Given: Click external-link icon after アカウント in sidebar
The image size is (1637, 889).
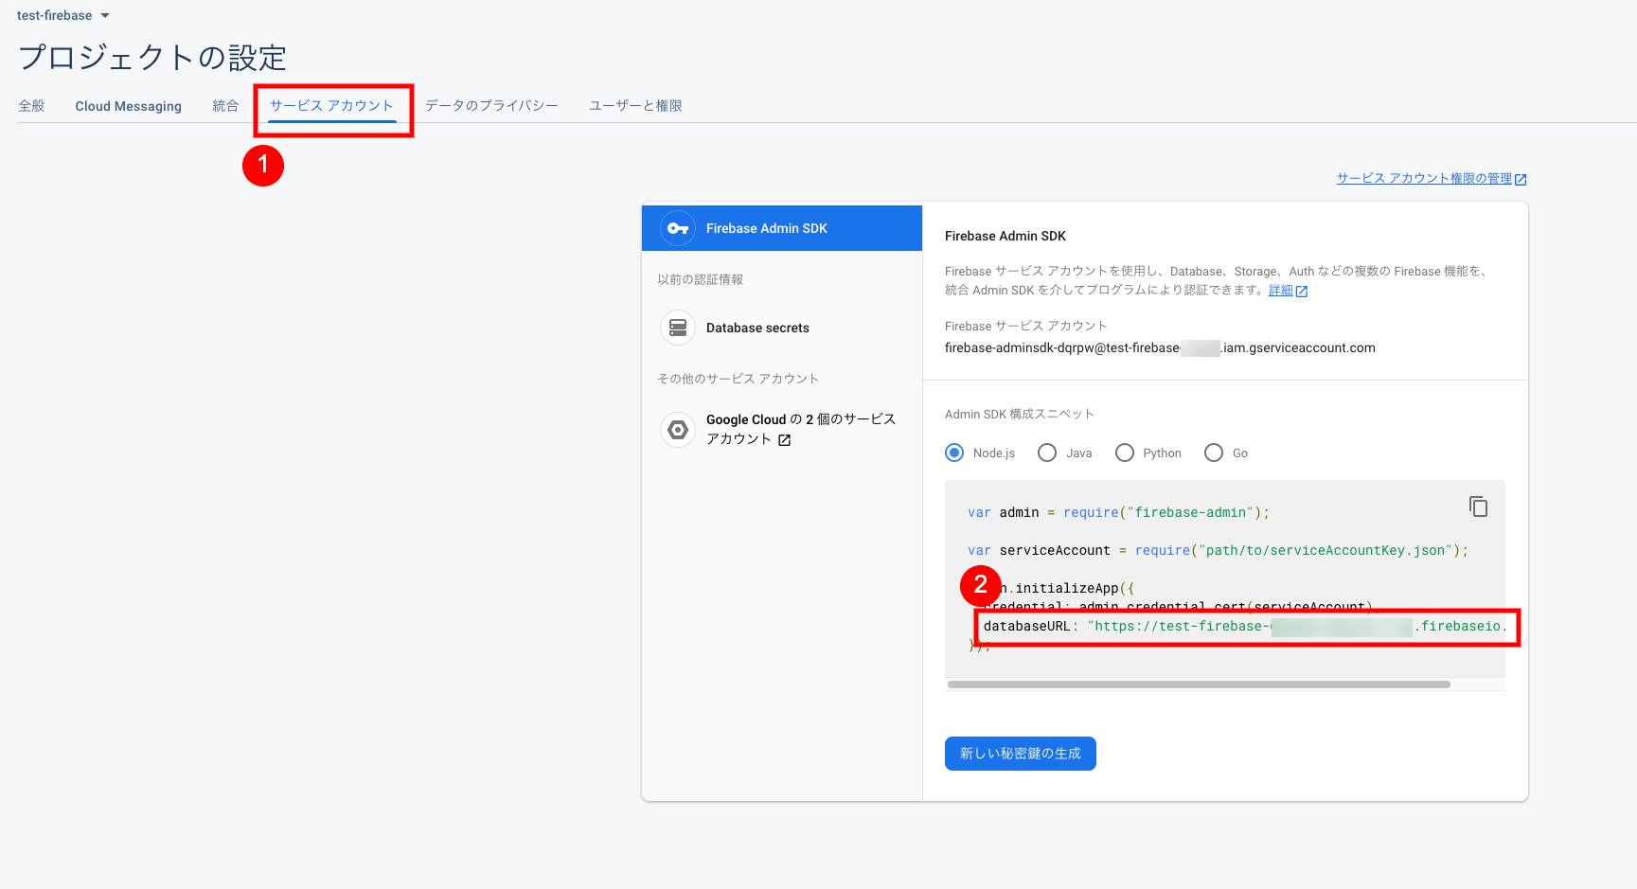Looking at the screenshot, I should [x=784, y=440].
